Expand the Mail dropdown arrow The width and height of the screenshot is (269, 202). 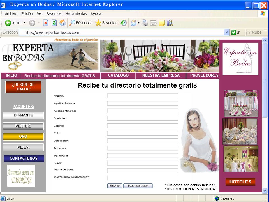[x=138, y=23]
